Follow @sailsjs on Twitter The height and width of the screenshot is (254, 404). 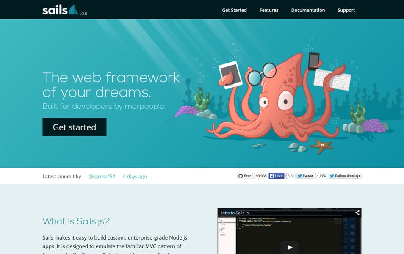(345, 176)
